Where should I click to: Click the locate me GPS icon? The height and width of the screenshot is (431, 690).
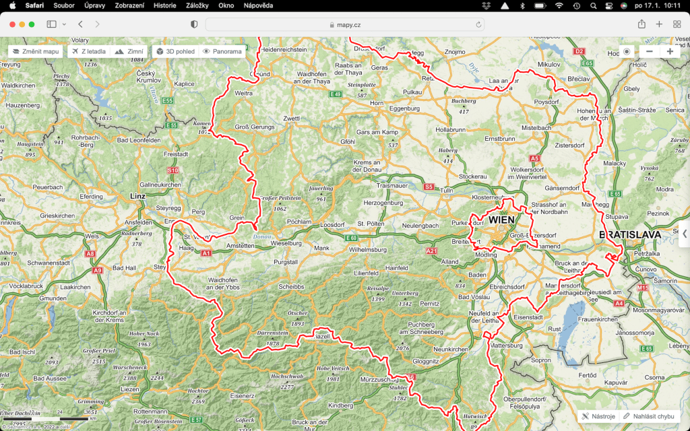click(x=627, y=52)
